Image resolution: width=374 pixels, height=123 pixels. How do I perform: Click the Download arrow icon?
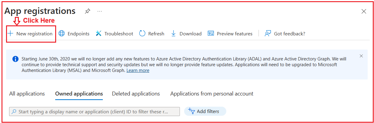pyautogui.click(x=174, y=34)
